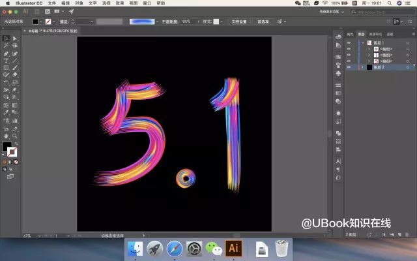417x261 pixels.
Task: Select the Type tool
Action: [x=6, y=61]
